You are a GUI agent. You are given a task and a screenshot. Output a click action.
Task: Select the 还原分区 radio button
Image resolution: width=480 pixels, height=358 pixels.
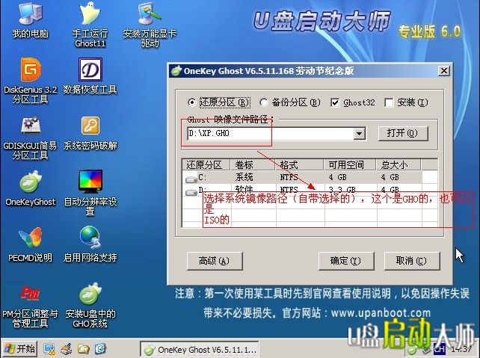point(192,102)
